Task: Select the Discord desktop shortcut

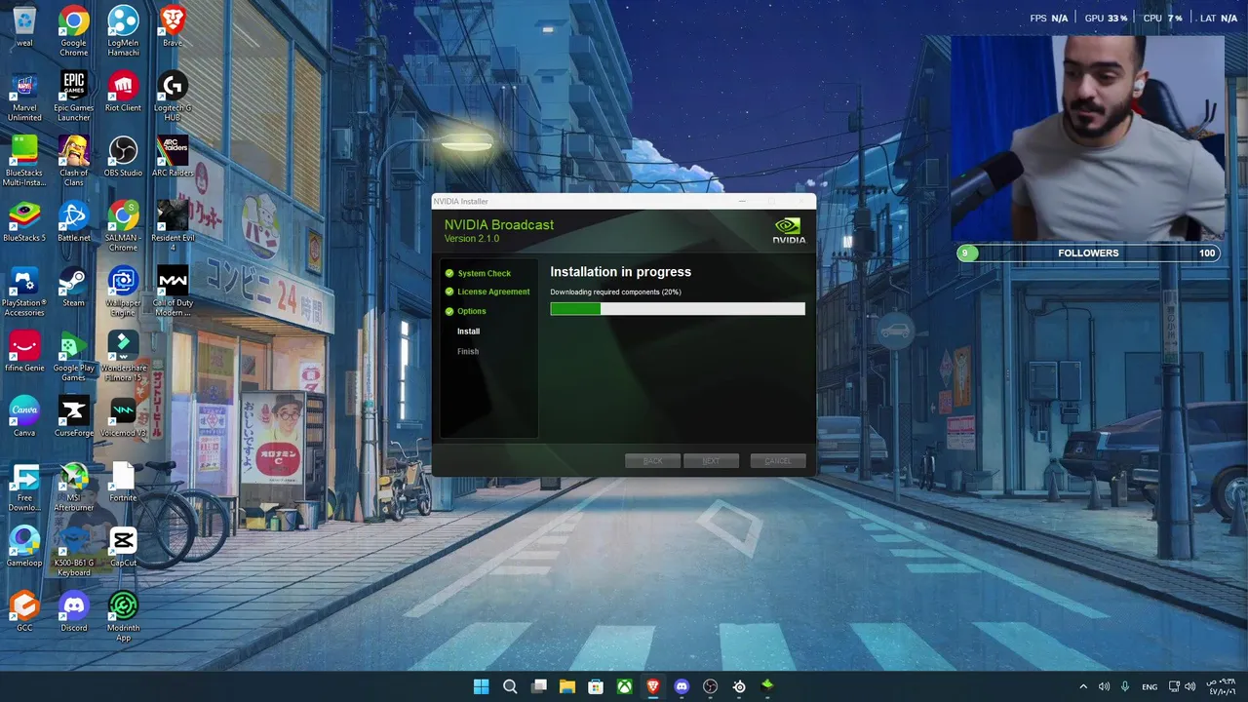Action: (x=74, y=612)
